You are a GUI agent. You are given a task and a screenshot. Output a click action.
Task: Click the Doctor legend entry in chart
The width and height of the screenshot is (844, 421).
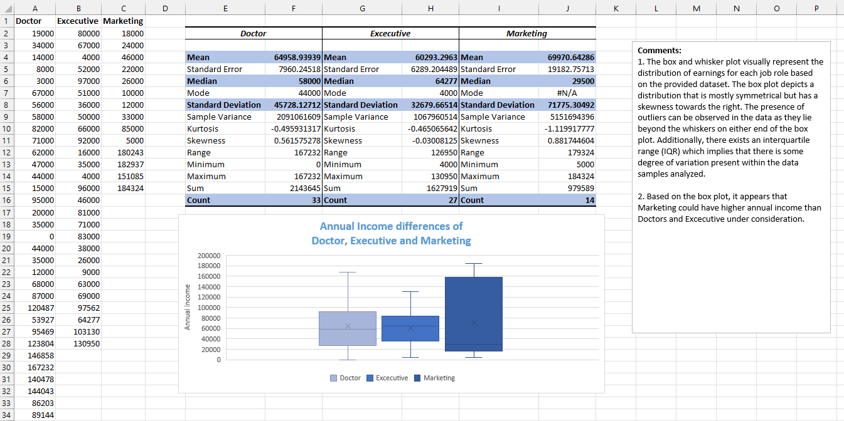(x=346, y=378)
